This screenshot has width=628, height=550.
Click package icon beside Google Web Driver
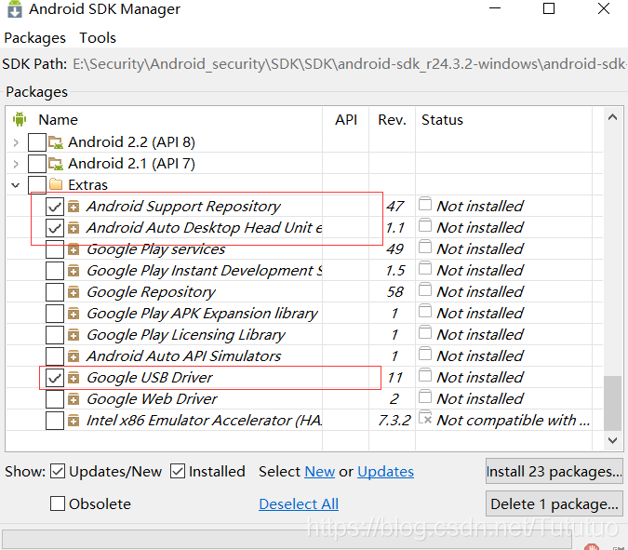pyautogui.click(x=73, y=399)
